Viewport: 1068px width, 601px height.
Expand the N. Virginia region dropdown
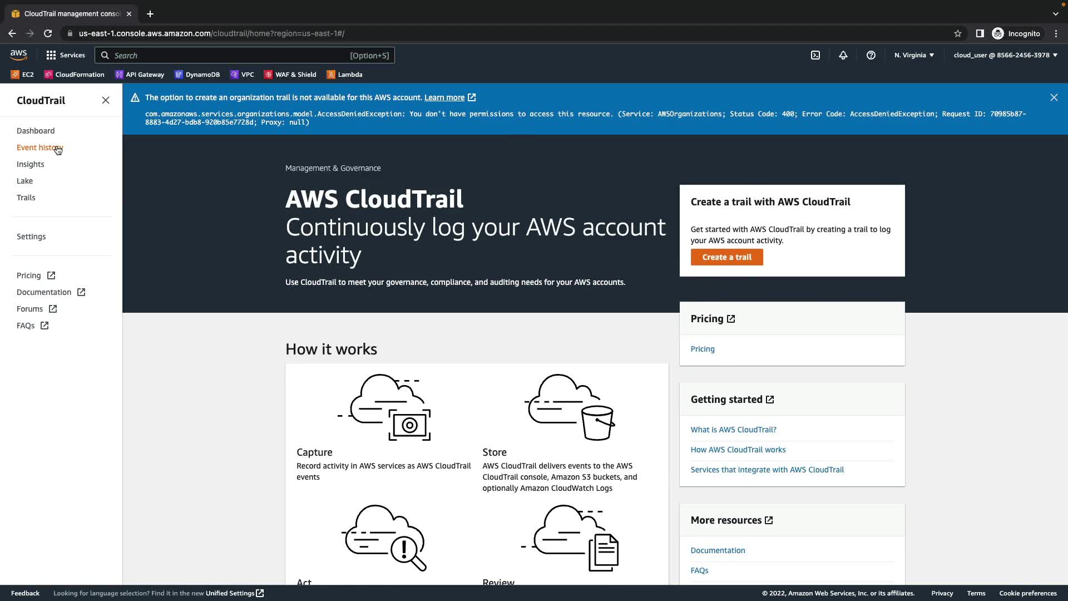pos(914,55)
